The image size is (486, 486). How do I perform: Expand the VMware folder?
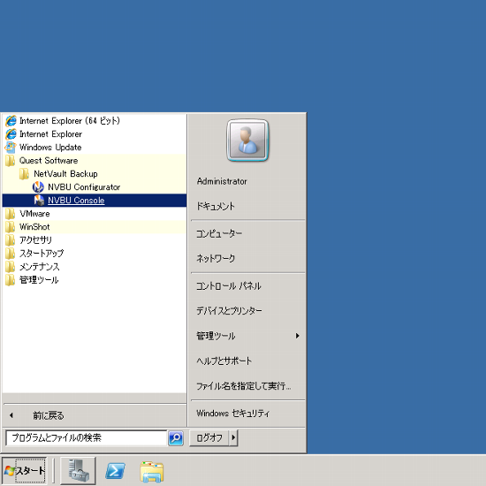click(x=95, y=214)
